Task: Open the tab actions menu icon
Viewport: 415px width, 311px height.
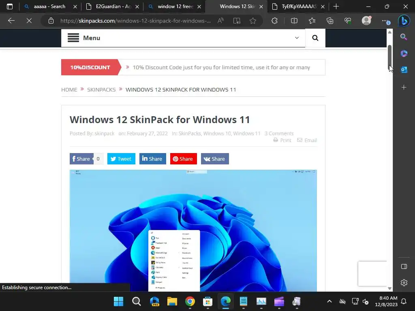Action: (x=10, y=6)
